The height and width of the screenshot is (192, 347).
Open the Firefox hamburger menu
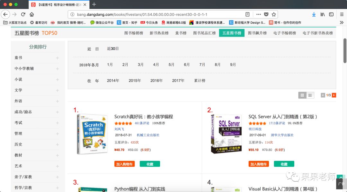click(342, 14)
